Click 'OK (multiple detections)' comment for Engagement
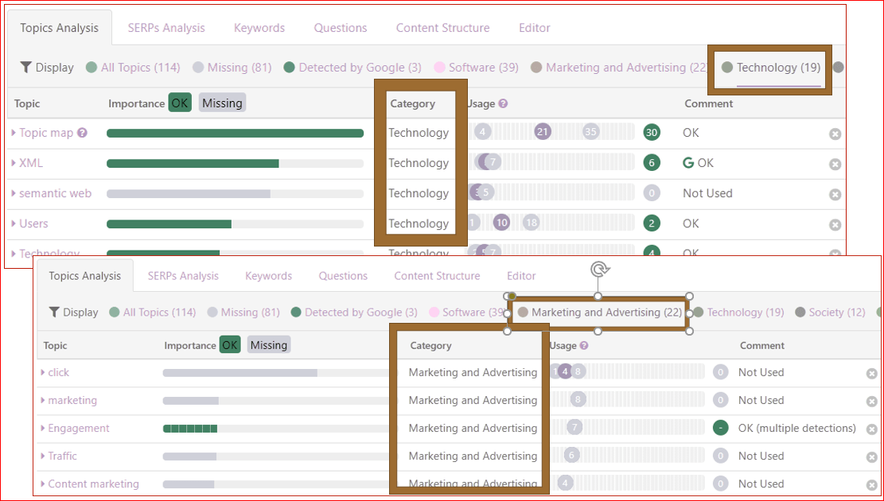The image size is (884, 501). point(797,429)
